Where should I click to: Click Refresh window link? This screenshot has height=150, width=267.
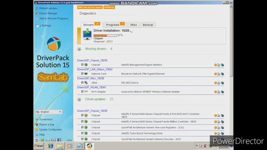point(48,8)
